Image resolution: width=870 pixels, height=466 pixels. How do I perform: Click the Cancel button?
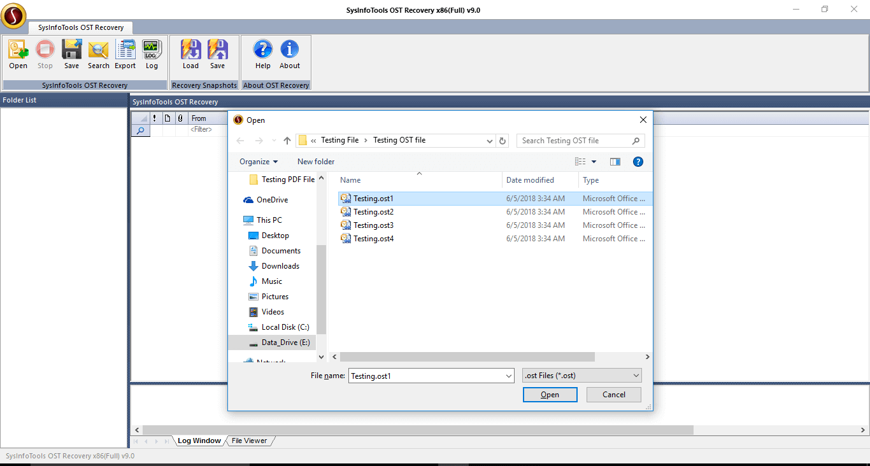point(614,395)
